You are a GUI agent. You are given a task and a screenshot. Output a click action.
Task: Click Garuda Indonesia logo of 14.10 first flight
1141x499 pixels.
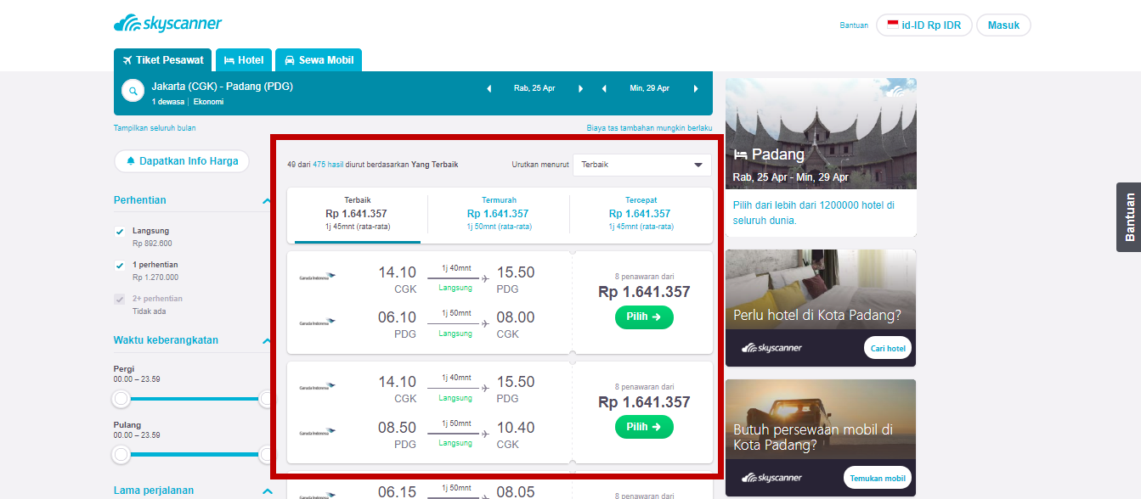tap(318, 277)
